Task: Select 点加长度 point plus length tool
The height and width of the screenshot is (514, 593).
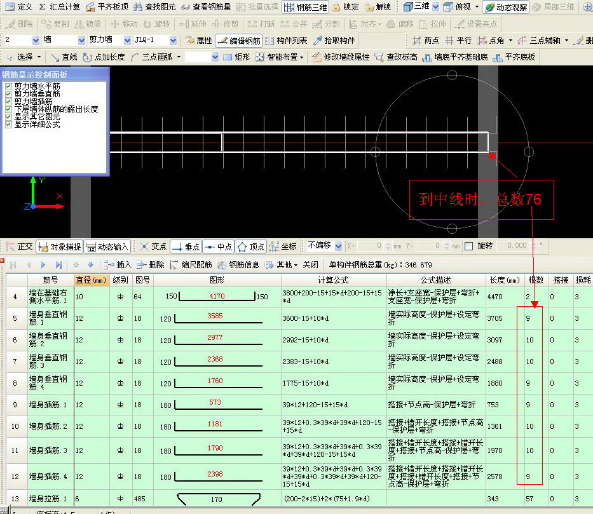Action: click(104, 57)
